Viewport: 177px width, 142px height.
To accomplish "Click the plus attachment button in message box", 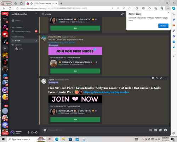I will (45, 130).
